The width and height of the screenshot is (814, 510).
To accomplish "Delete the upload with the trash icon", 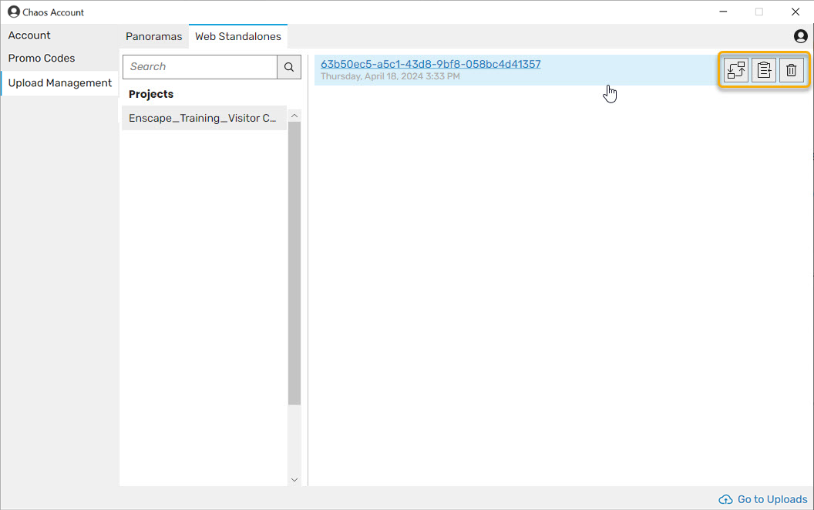I will (x=791, y=69).
